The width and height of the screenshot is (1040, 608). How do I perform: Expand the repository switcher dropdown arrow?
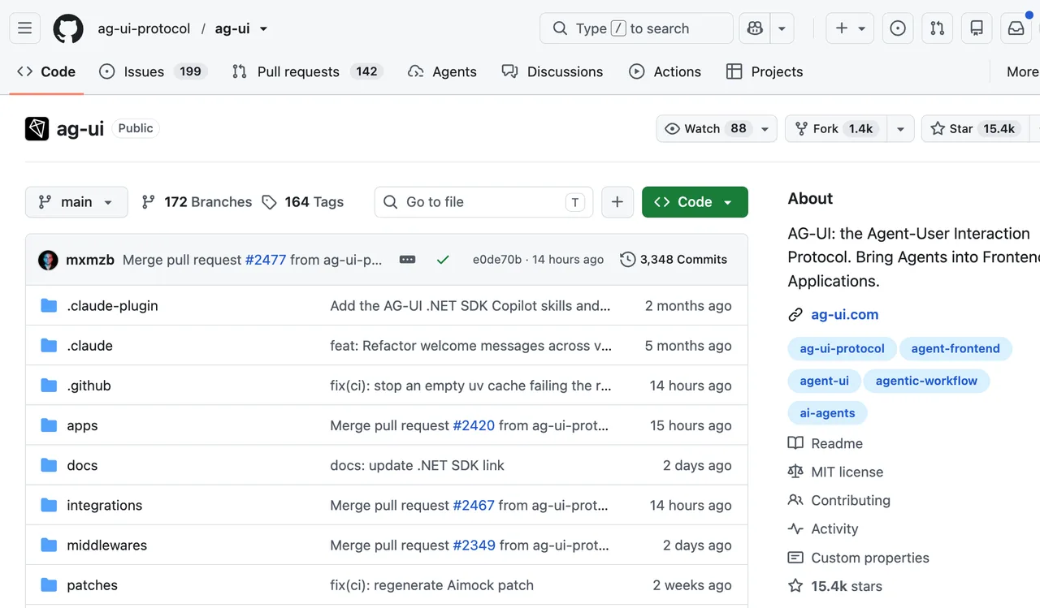[x=263, y=28]
